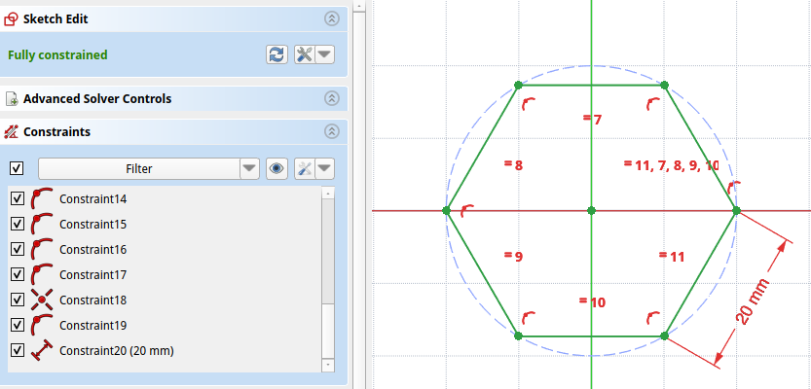Click the Constraint20 distance dimension icon
The height and width of the screenshot is (389, 811).
point(41,350)
